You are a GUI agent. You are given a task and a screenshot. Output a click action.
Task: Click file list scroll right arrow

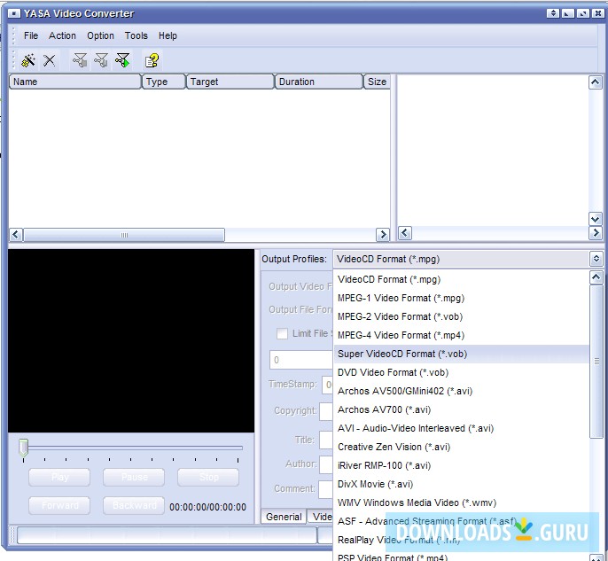coord(383,235)
